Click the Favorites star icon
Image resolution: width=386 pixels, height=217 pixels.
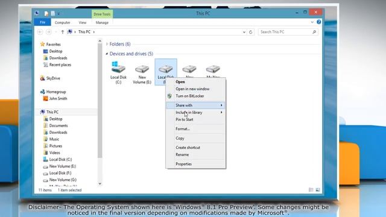click(x=42, y=44)
